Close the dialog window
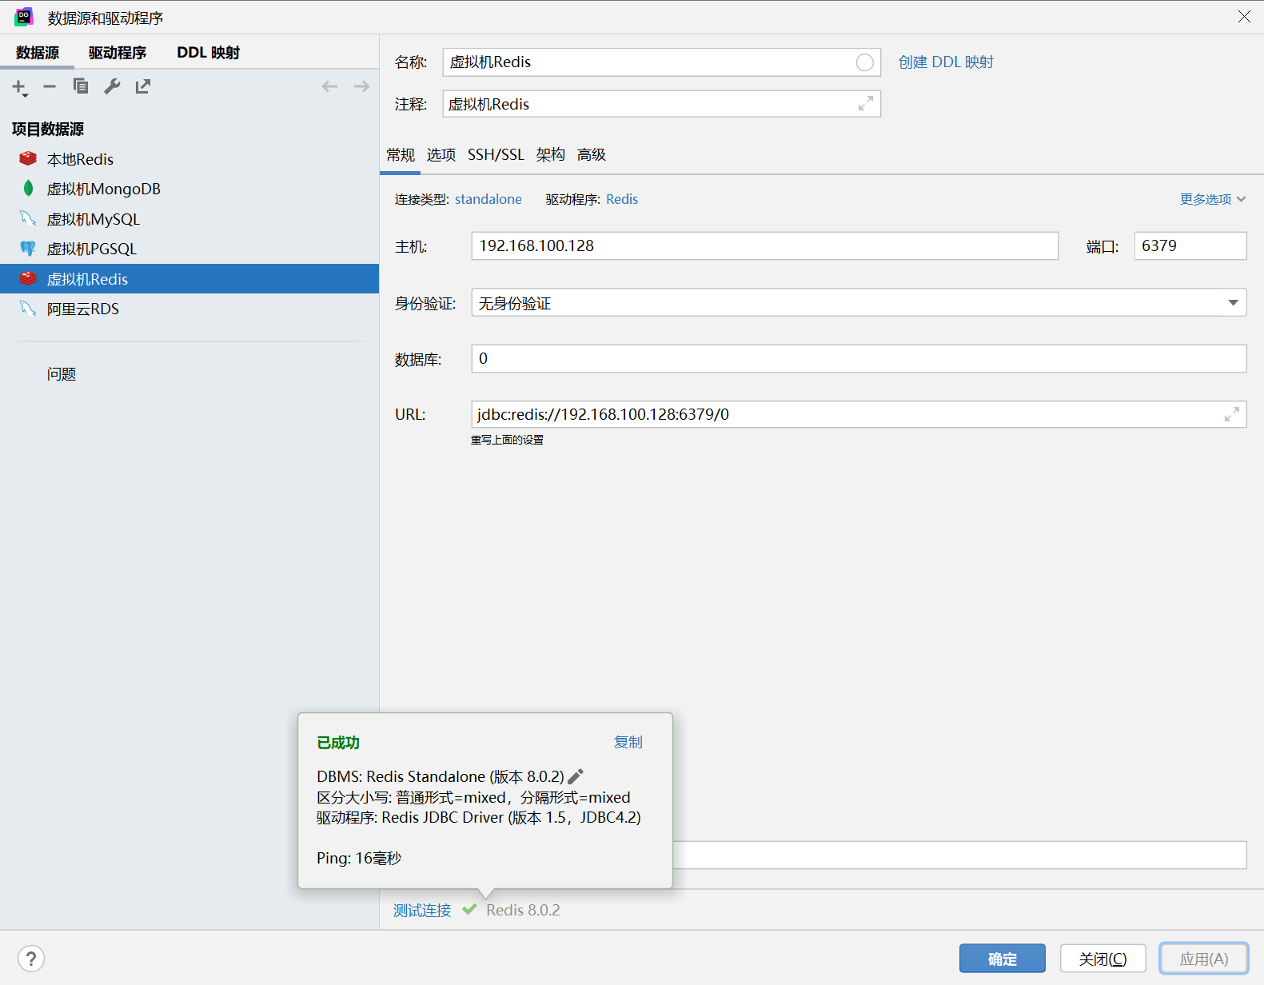The height and width of the screenshot is (985, 1264). [x=1244, y=17]
